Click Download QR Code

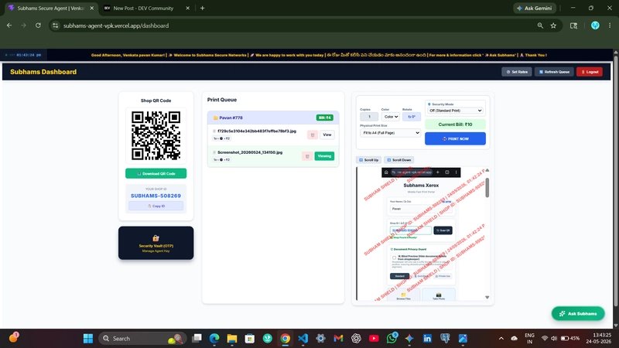click(x=156, y=173)
